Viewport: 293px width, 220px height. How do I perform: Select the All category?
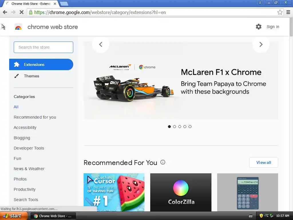(x=16, y=107)
